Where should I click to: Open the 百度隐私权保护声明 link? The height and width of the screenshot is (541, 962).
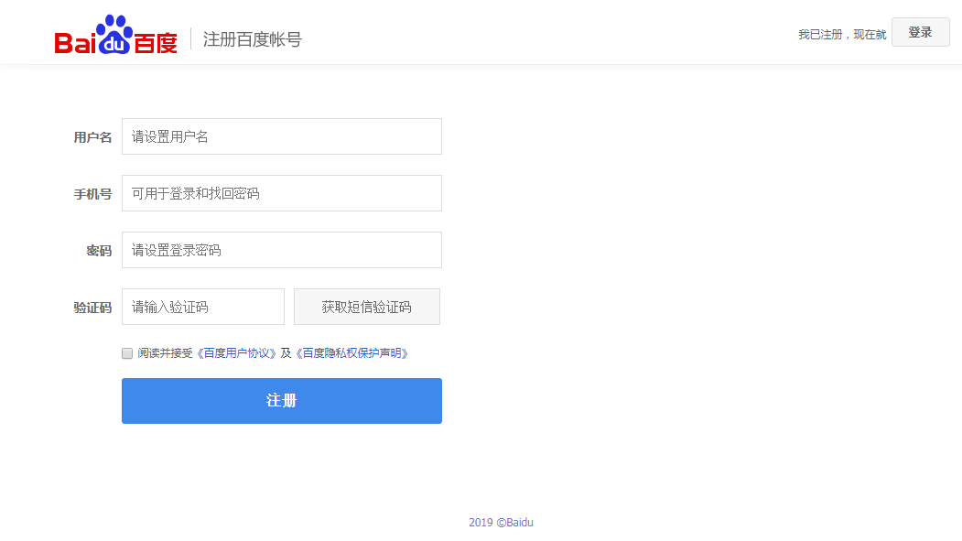click(351, 353)
